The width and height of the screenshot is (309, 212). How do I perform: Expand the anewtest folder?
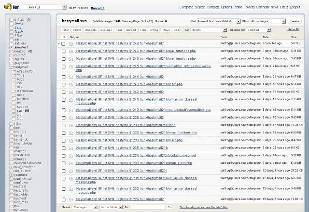point(12,48)
